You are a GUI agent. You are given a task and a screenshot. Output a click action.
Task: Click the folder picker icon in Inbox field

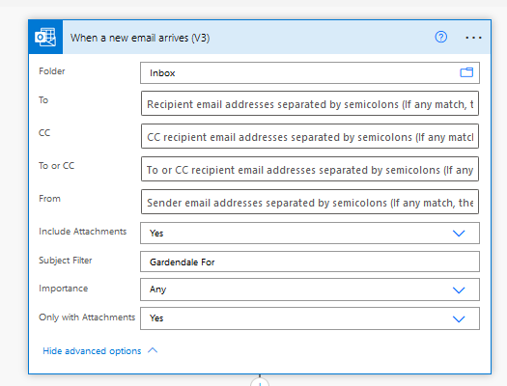[466, 72]
